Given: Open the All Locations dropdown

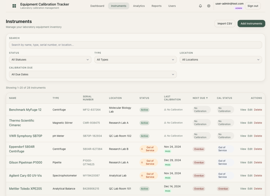Looking at the screenshot, I should pyautogui.click(x=221, y=59).
